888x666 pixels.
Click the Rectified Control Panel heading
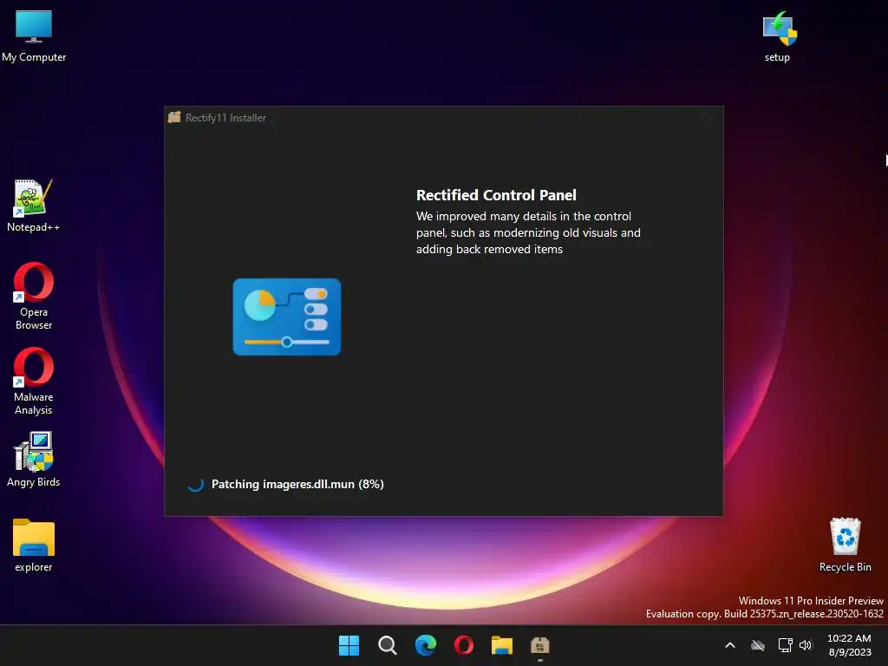click(496, 195)
